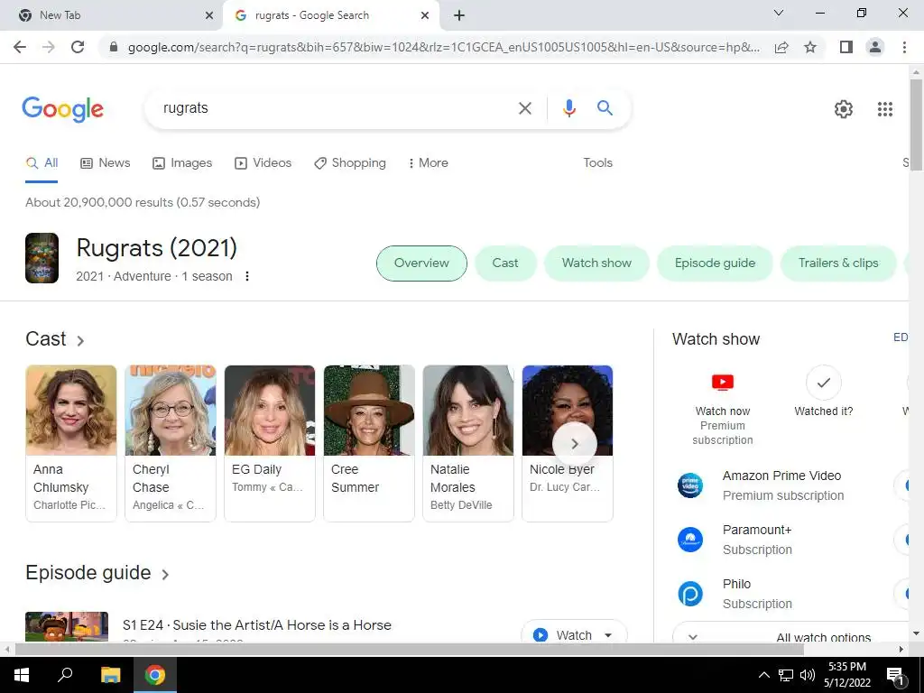Open the volume control in system tray
The image size is (924, 693).
pyautogui.click(x=808, y=675)
